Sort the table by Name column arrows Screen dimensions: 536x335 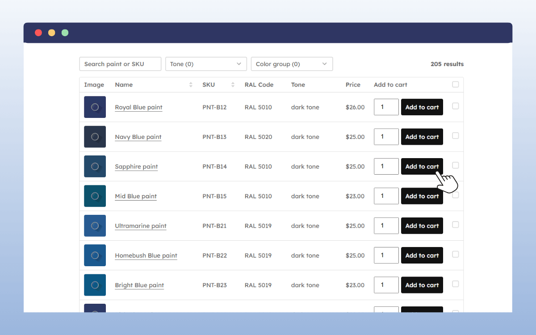[191, 85]
